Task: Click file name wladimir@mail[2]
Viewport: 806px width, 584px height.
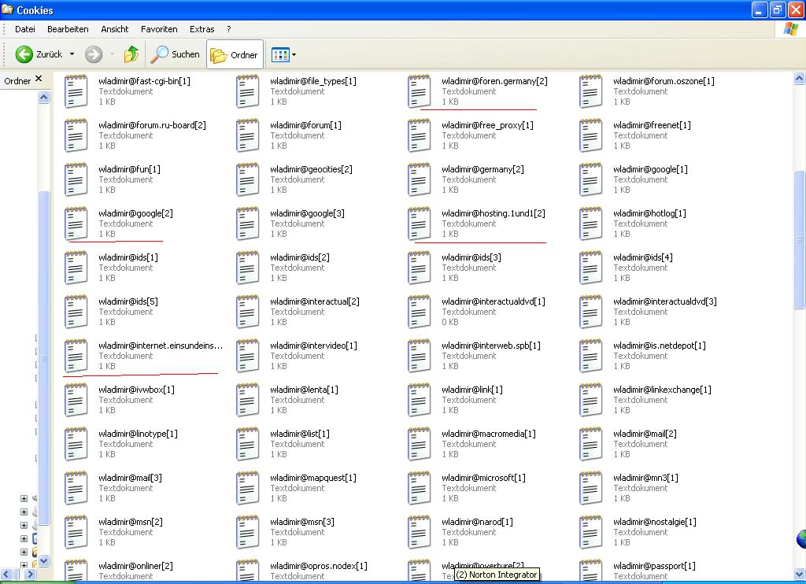Action: pyautogui.click(x=645, y=434)
